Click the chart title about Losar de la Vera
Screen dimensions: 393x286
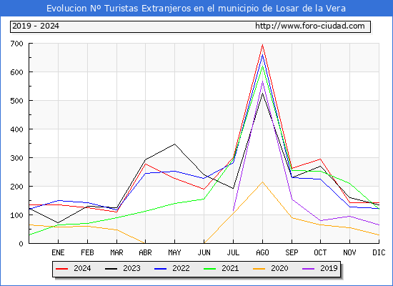point(196,9)
